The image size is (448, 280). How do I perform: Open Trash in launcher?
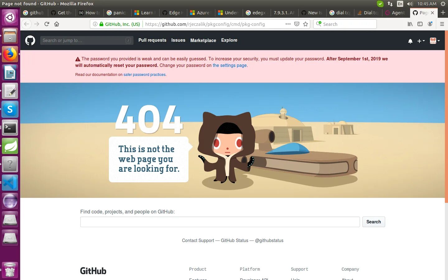10,270
